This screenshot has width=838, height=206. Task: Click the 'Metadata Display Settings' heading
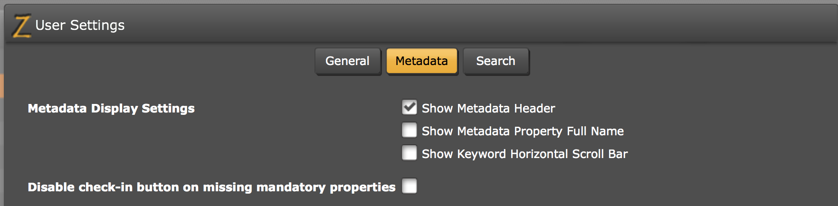[111, 109]
